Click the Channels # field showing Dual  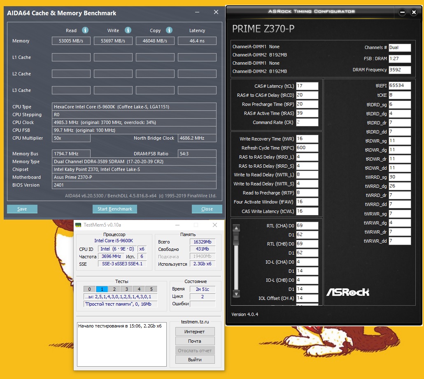400,48
